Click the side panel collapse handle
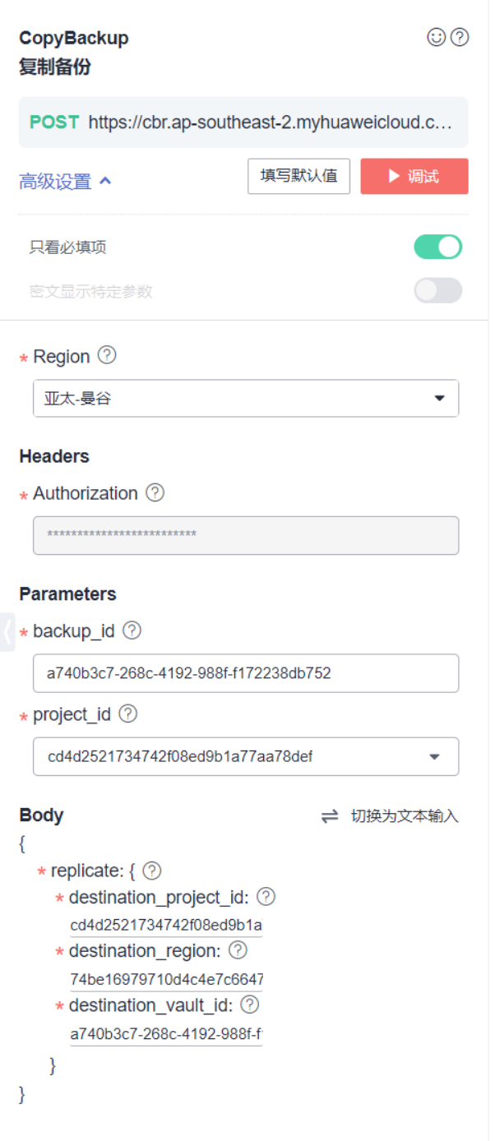 [7, 631]
